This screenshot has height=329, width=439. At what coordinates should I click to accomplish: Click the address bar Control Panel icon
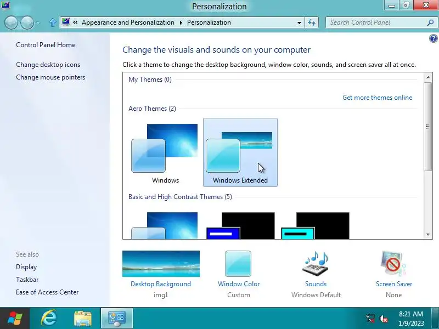point(66,22)
